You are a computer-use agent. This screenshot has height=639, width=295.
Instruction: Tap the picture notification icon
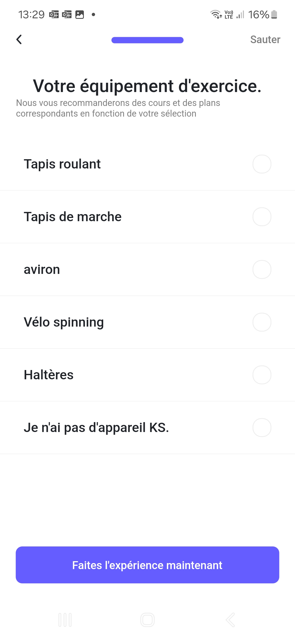tap(79, 14)
